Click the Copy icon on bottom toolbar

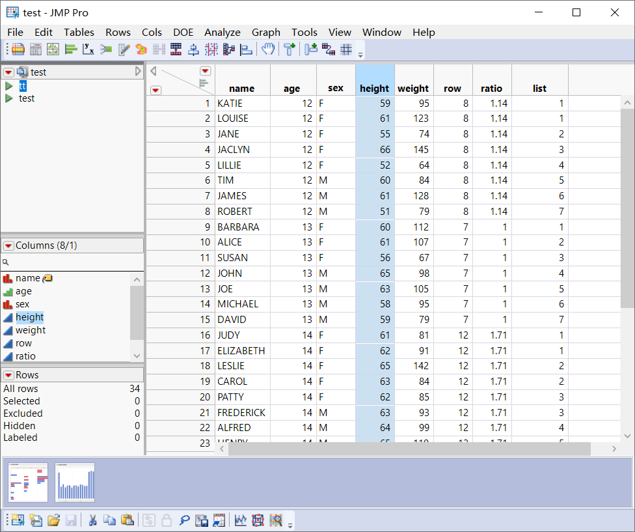(x=109, y=520)
